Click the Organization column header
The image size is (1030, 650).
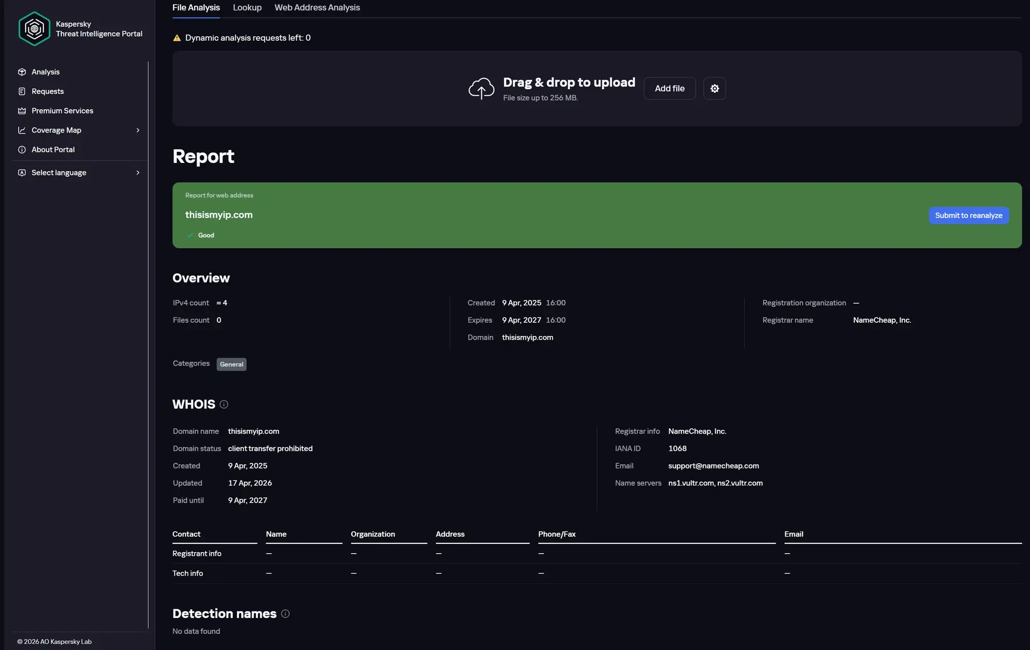pyautogui.click(x=373, y=535)
